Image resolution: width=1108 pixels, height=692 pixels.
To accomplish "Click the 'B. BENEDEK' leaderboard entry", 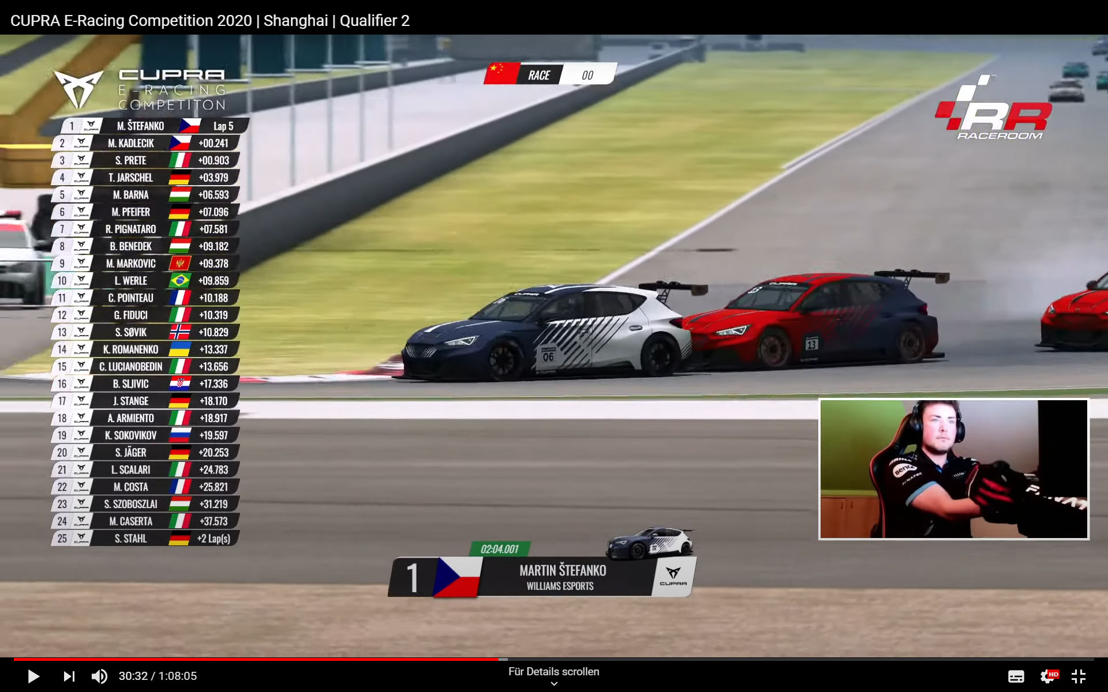I will 145,246.
